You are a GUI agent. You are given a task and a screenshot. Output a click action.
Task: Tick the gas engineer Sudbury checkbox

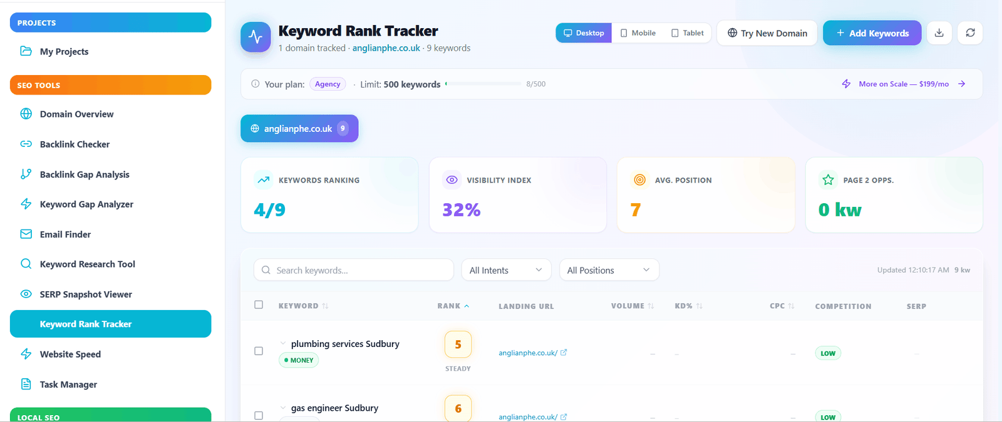click(x=259, y=415)
